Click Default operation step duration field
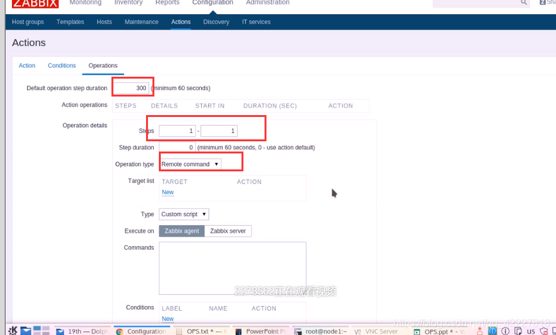Screen dimensions: 556x335 (131, 88)
